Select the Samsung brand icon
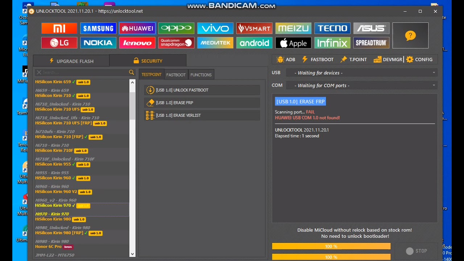 [98, 28]
